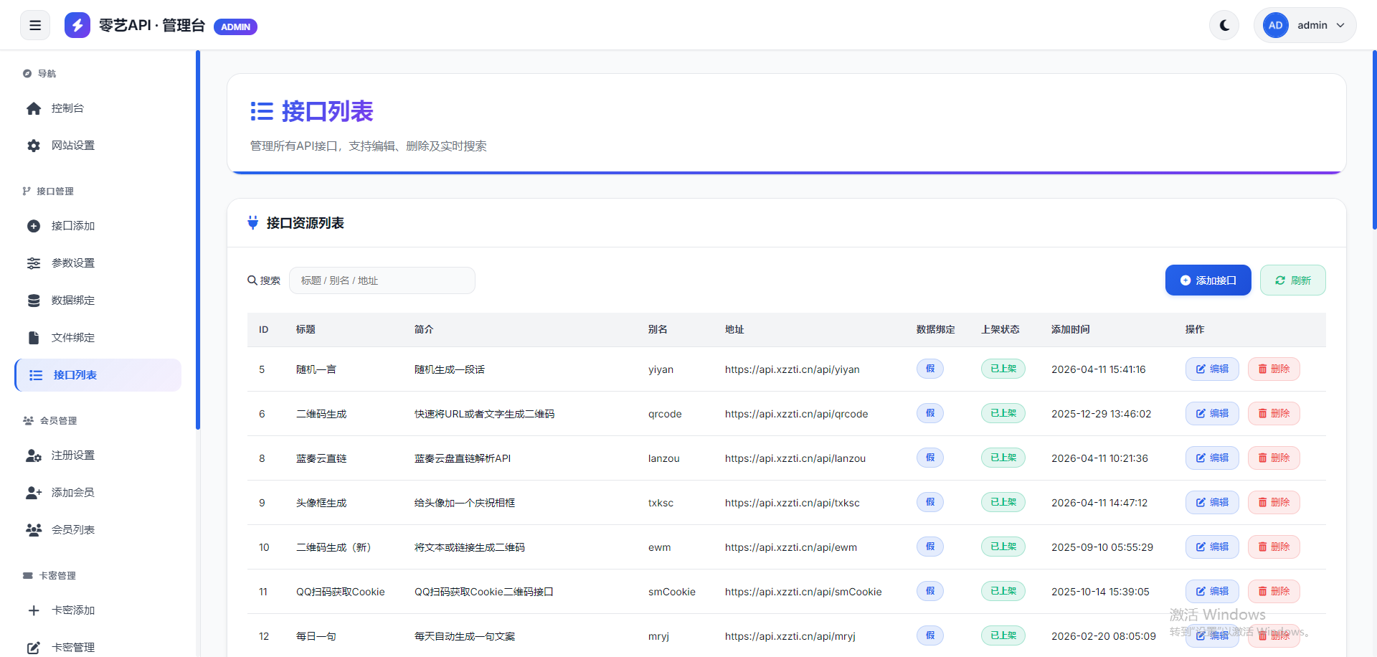This screenshot has height=657, width=1377.
Task: Delete the 二维码生成 qrcode row
Action: [x=1274, y=414]
